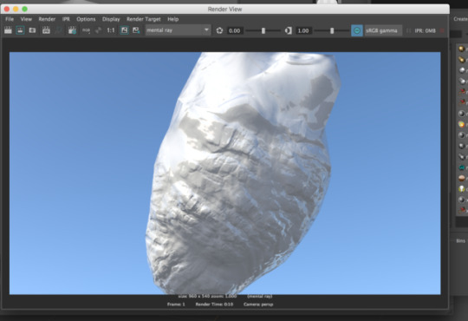468x321 pixels.
Task: Select the Render Region tool icon
Action: click(20, 30)
